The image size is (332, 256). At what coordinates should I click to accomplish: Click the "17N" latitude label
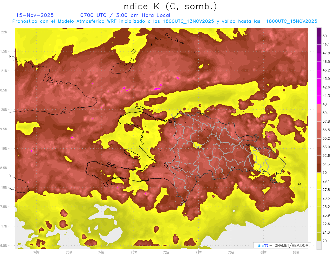(x=4, y=226)
